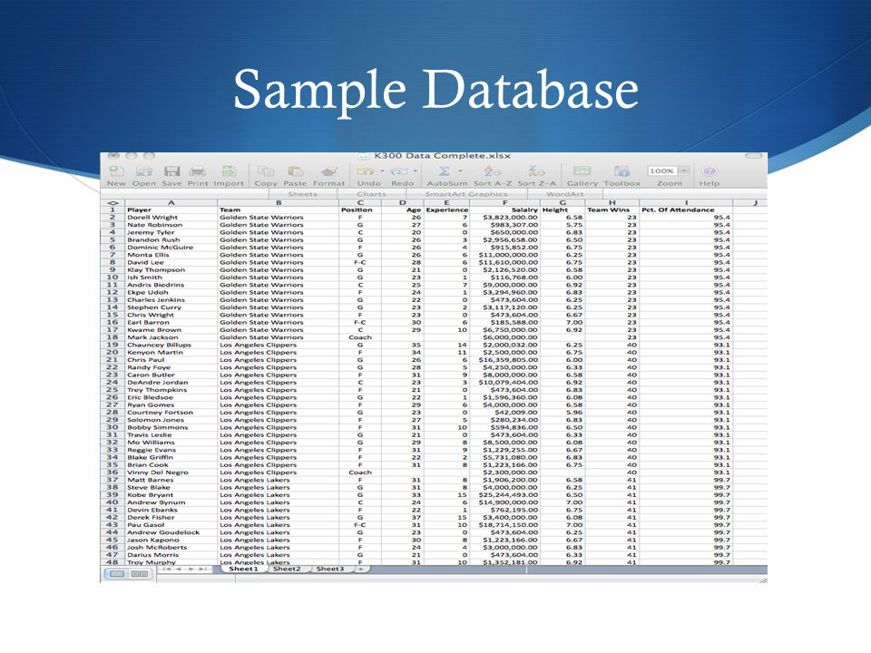
Task: Select the cell with Chris Paul
Action: (171, 360)
